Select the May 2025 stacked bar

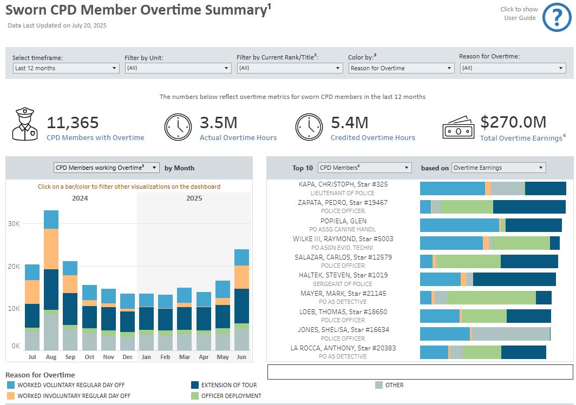click(x=222, y=315)
